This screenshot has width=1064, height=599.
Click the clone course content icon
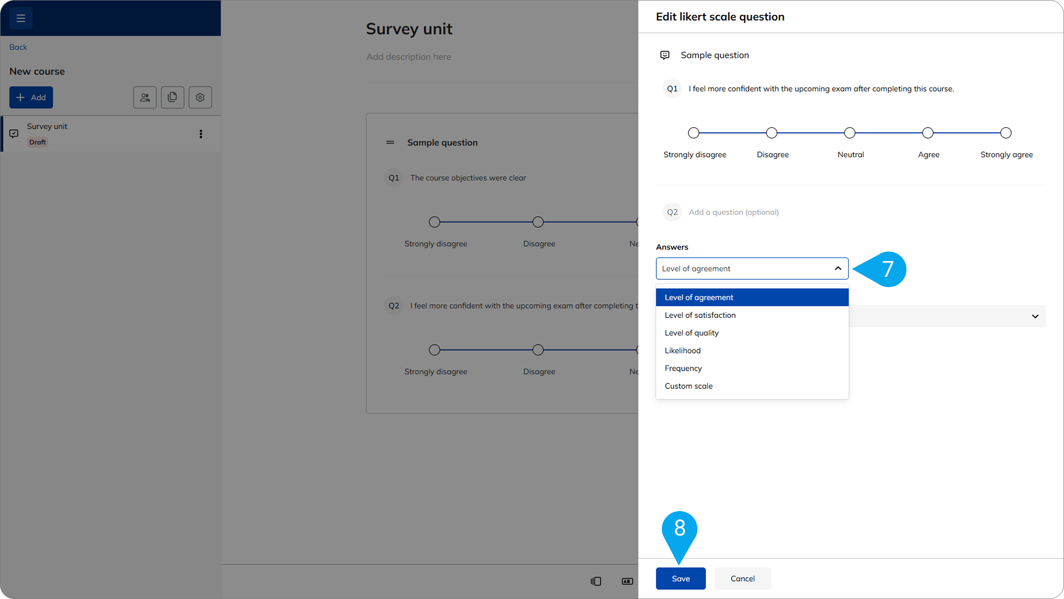pos(172,98)
